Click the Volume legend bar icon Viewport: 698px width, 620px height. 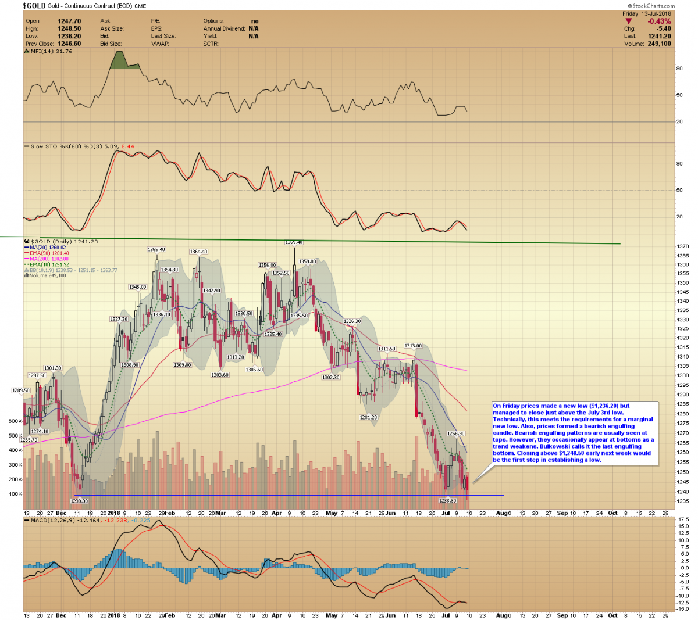click(27, 275)
